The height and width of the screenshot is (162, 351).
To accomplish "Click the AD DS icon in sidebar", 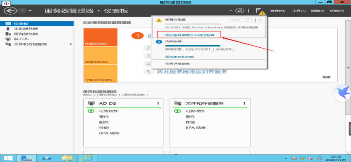I will [x=8, y=39].
